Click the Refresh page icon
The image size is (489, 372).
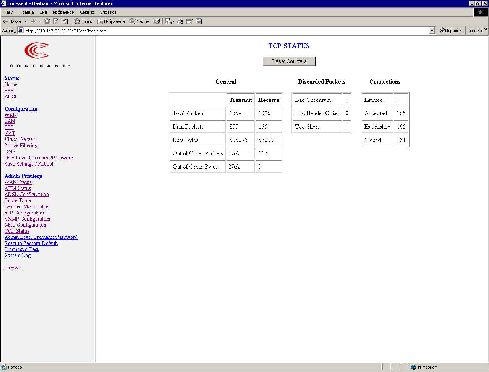coord(56,21)
